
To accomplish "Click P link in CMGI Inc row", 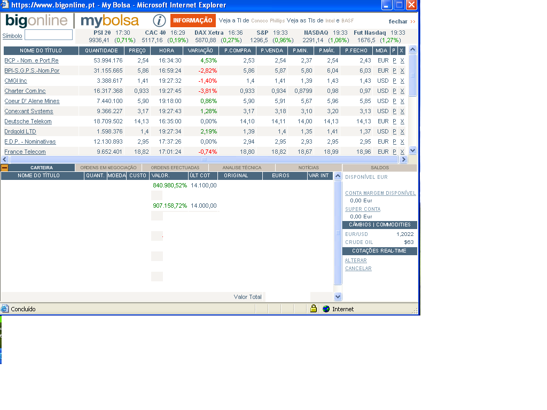I will pos(395,81).
